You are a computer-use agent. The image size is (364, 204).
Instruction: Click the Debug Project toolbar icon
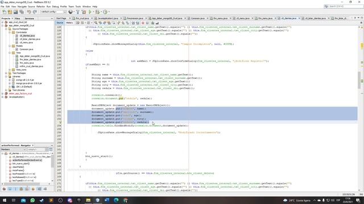pos(97,12)
